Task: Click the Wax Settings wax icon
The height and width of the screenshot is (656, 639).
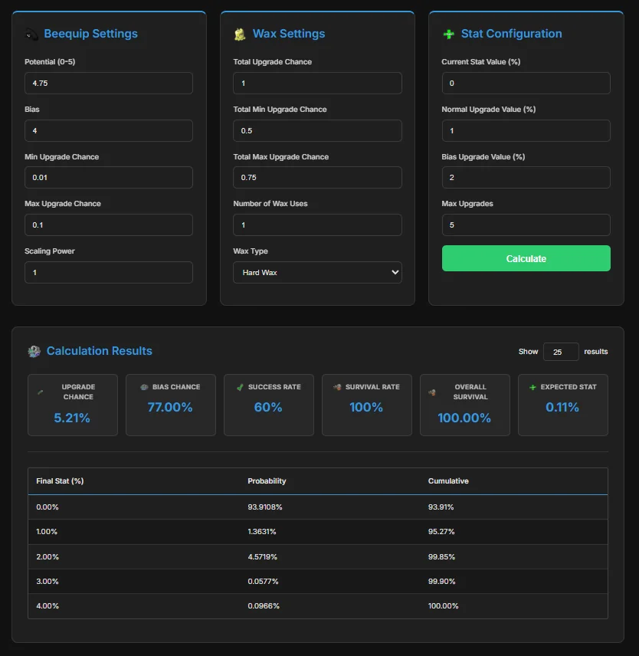Action: tap(240, 34)
